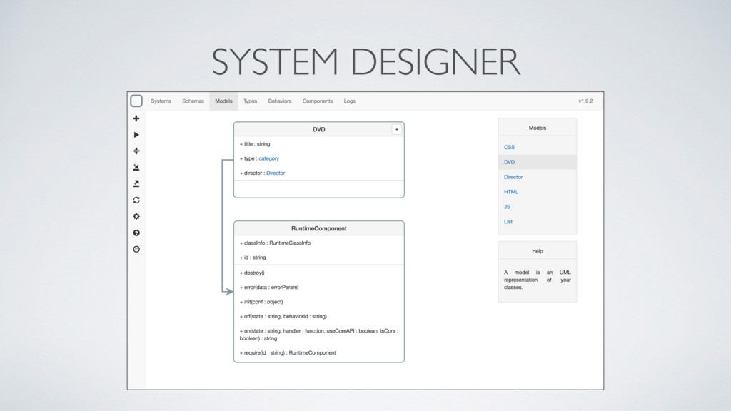Click the plus icon to create a model
731x411 pixels.
click(x=136, y=118)
